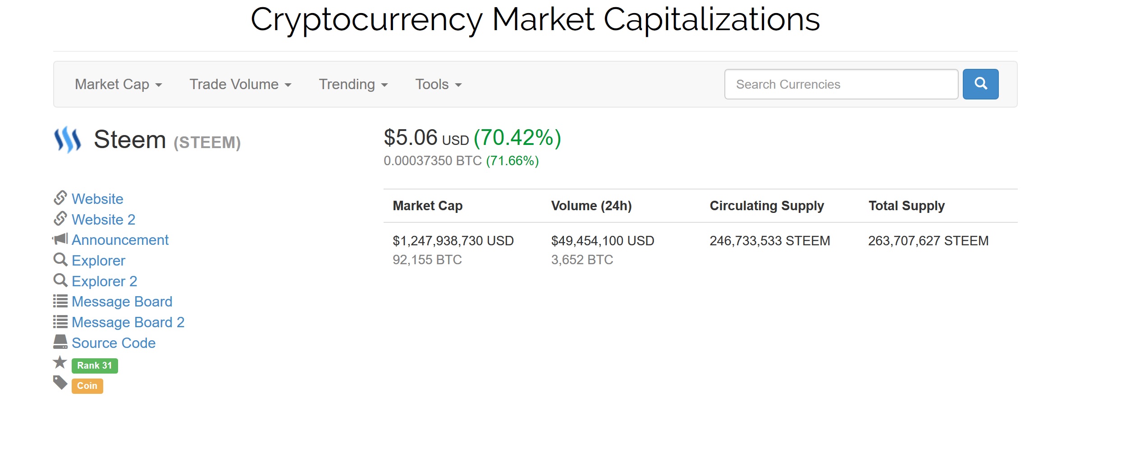Click the green Rank 31 badge

(95, 365)
